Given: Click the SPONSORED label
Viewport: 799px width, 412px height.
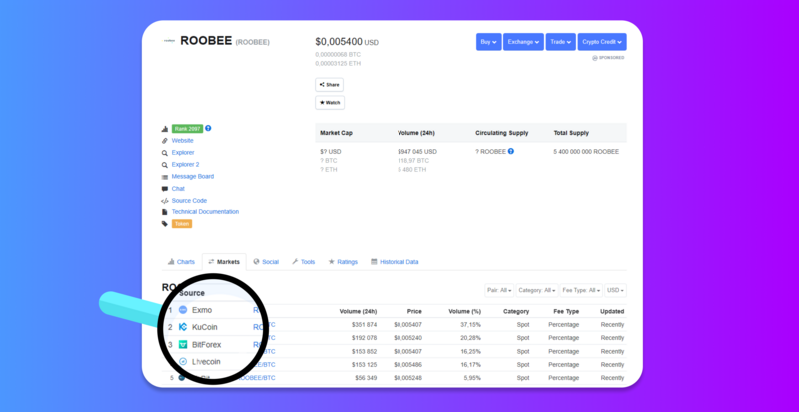Looking at the screenshot, I should click(x=608, y=58).
